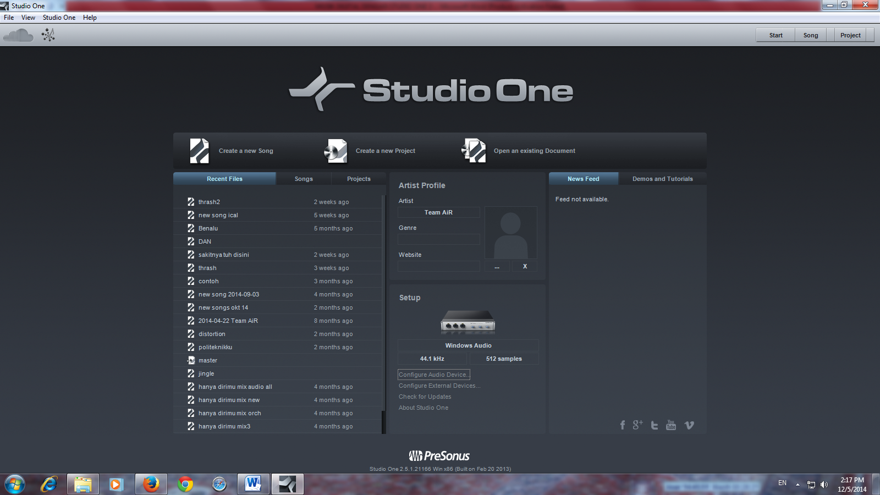Click the Create a new Song label
This screenshot has height=495, width=880.
click(246, 151)
